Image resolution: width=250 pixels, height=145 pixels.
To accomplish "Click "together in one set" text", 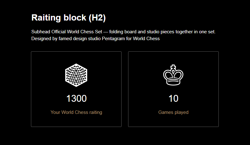I will pos(195,32).
